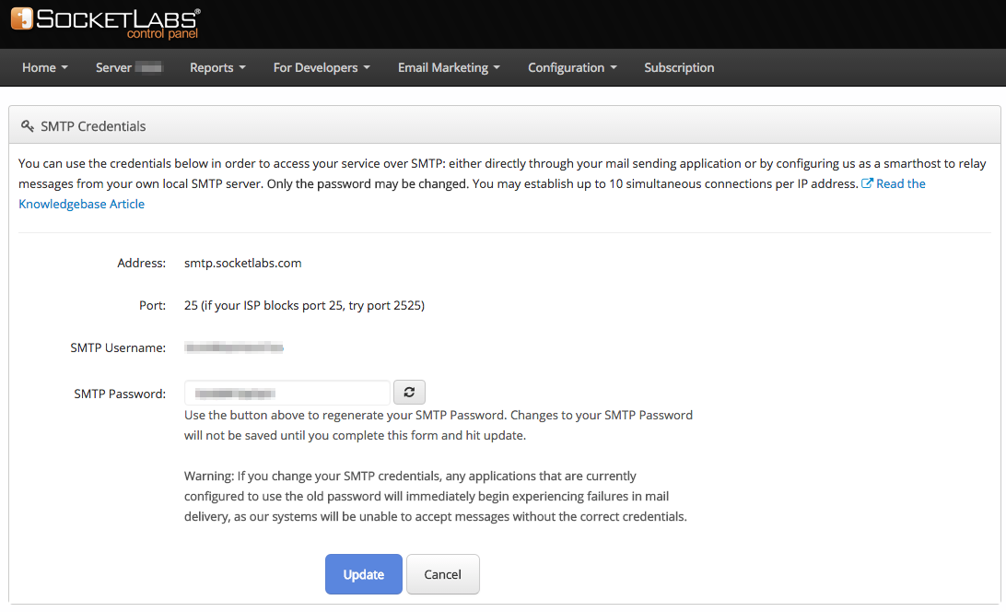Click the blurred SMTP Username value
Screen dimensions: 1006x612
[x=234, y=347]
